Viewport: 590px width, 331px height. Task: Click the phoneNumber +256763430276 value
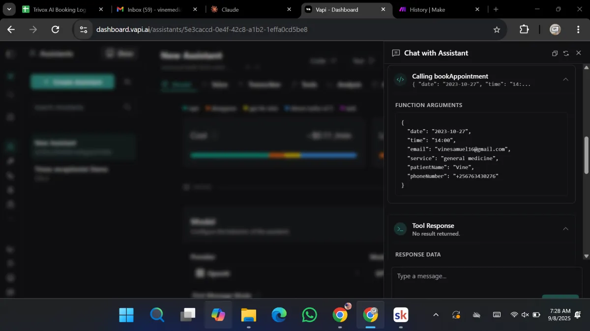coord(475,176)
